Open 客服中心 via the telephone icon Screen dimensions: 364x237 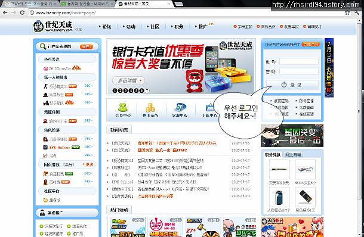tap(180, 107)
